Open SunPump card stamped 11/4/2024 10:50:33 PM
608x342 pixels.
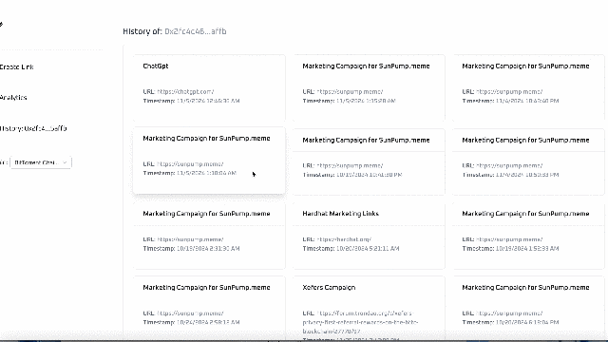pos(528,161)
